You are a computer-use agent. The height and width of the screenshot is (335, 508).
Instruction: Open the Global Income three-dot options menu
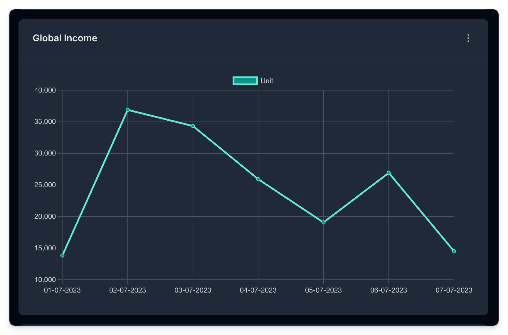click(468, 38)
